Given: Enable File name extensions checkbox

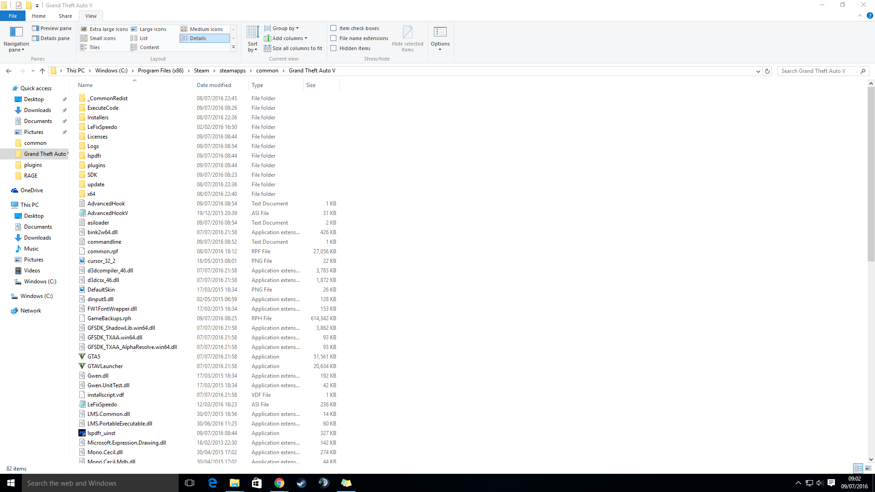Looking at the screenshot, I should (x=334, y=38).
